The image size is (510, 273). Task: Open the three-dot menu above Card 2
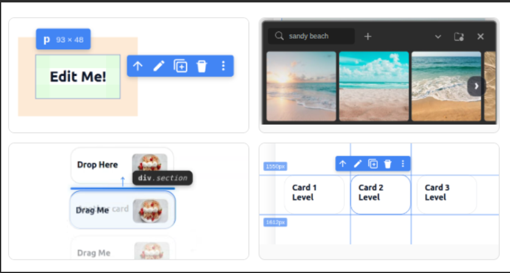click(x=403, y=164)
